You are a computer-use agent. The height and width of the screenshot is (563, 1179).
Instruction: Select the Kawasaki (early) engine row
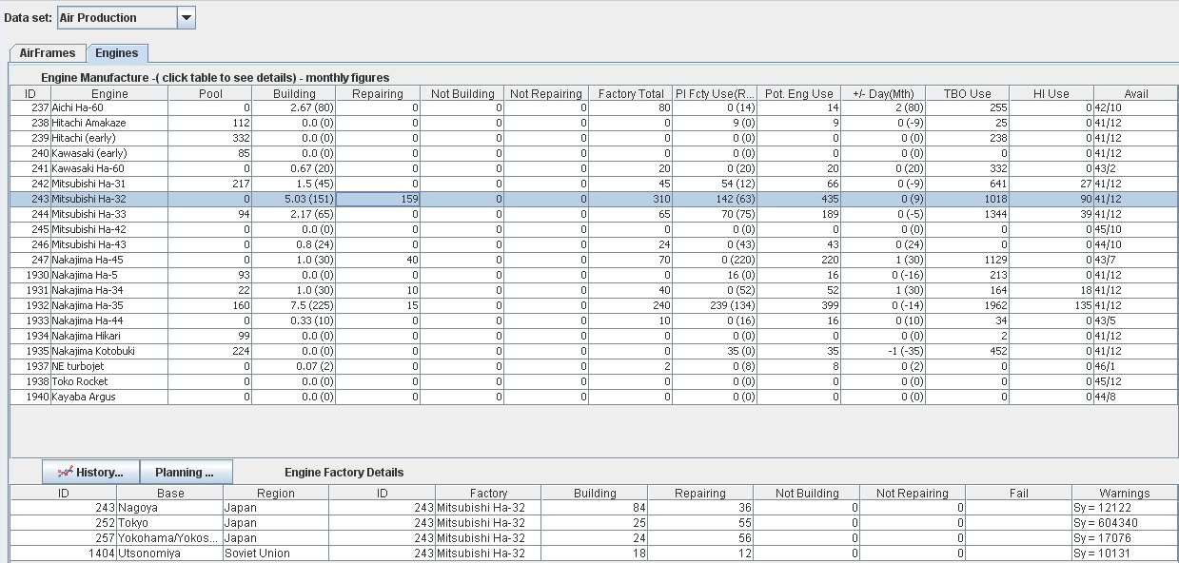[594, 153]
